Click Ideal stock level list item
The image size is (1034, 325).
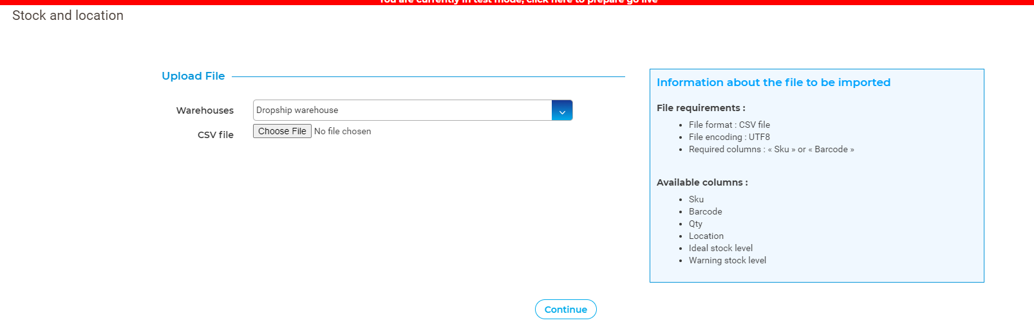(720, 249)
